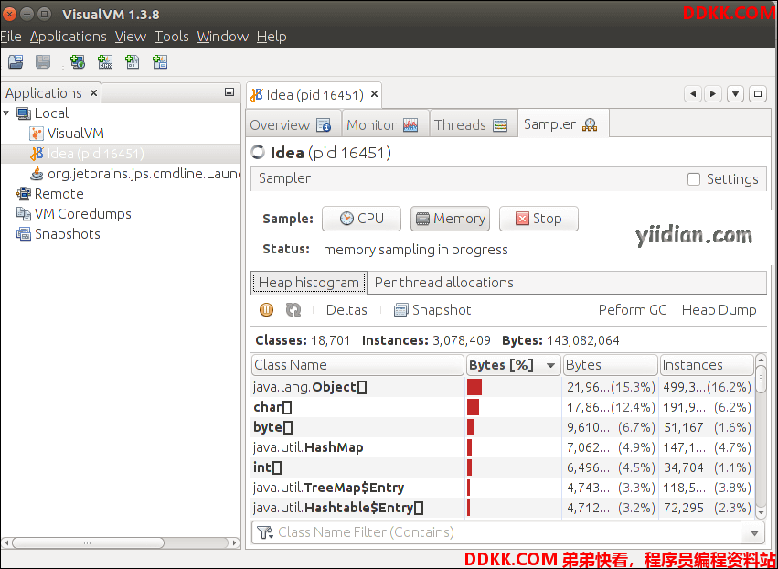Click the Add Application Snapshot toolbar icon
Viewport: 778px width, 569px height.
[x=160, y=62]
